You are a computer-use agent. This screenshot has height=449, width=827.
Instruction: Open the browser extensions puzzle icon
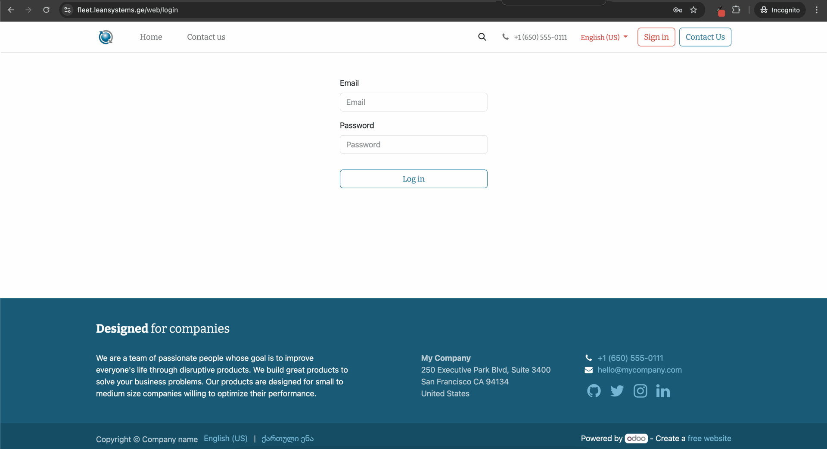[x=736, y=10]
